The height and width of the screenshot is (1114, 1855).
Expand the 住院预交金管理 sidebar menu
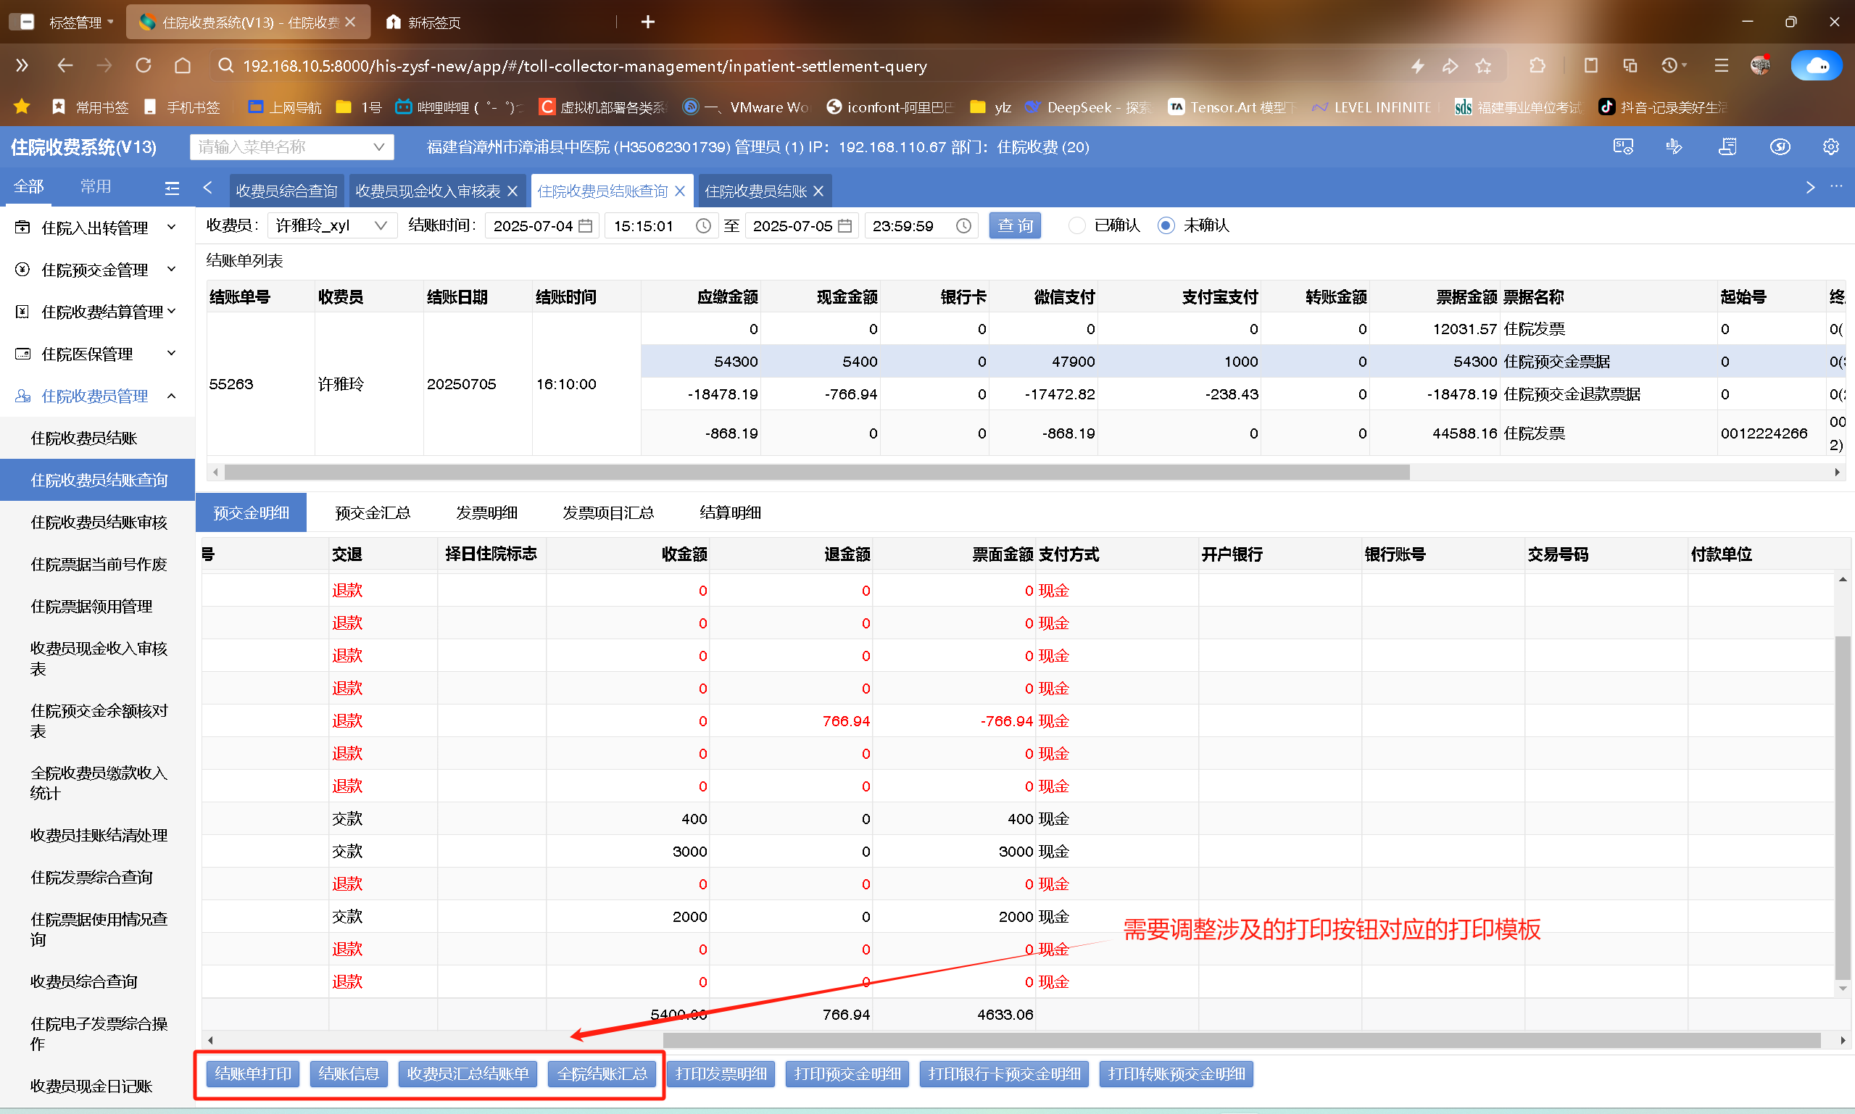(x=96, y=270)
